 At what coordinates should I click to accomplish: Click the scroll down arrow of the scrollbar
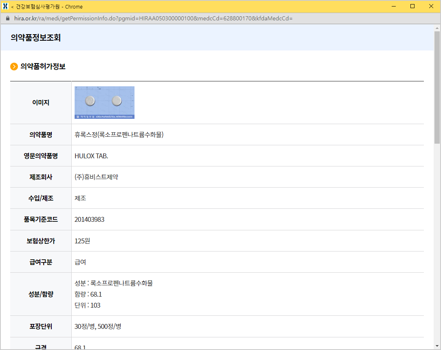point(437,346)
